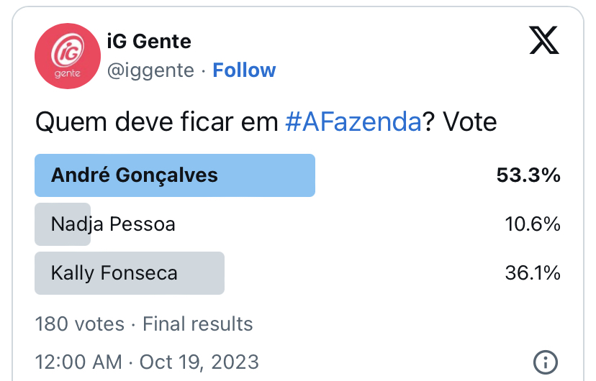The image size is (596, 381).
Task: Click the Final results label
Action: coord(198,324)
